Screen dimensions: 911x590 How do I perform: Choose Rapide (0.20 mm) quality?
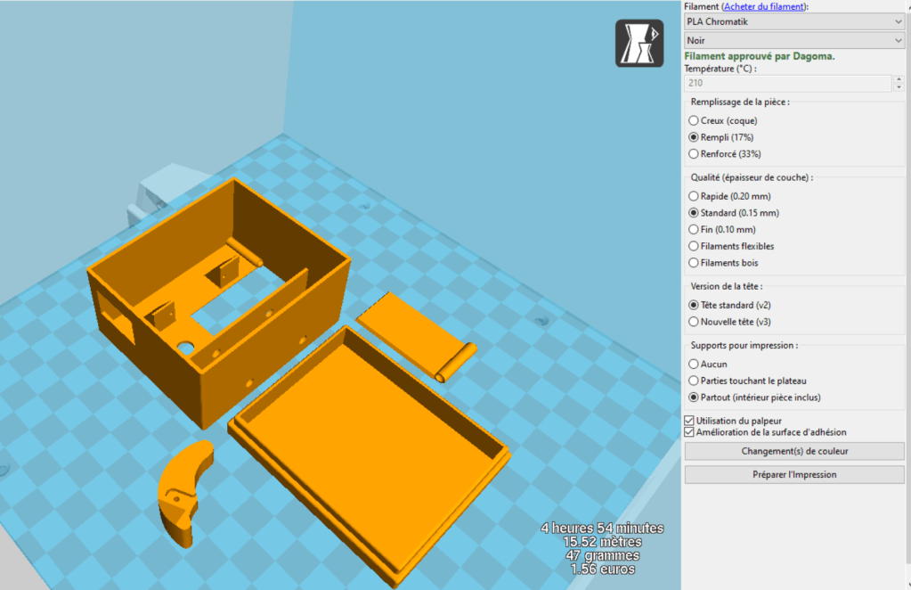point(694,196)
